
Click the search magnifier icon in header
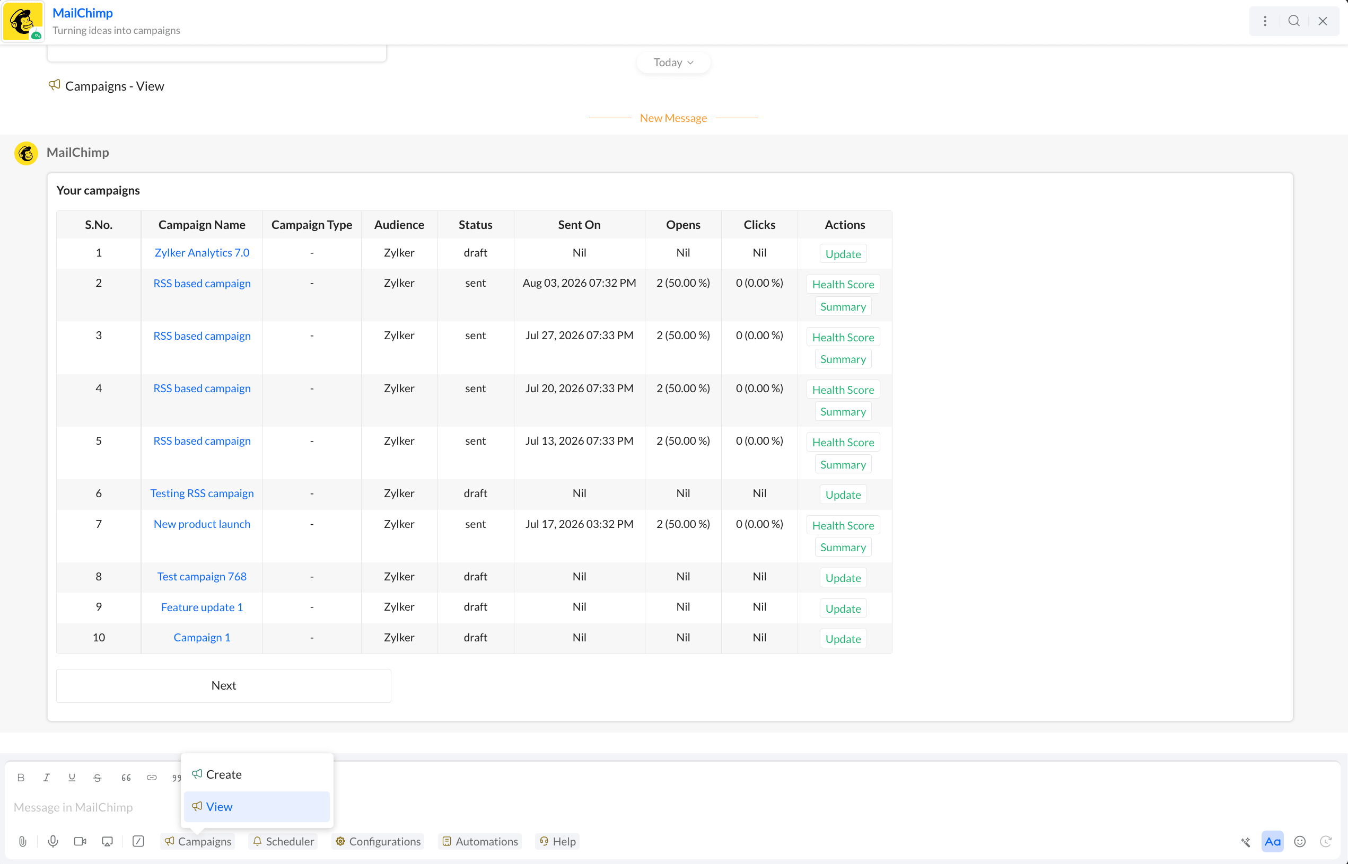pos(1293,21)
